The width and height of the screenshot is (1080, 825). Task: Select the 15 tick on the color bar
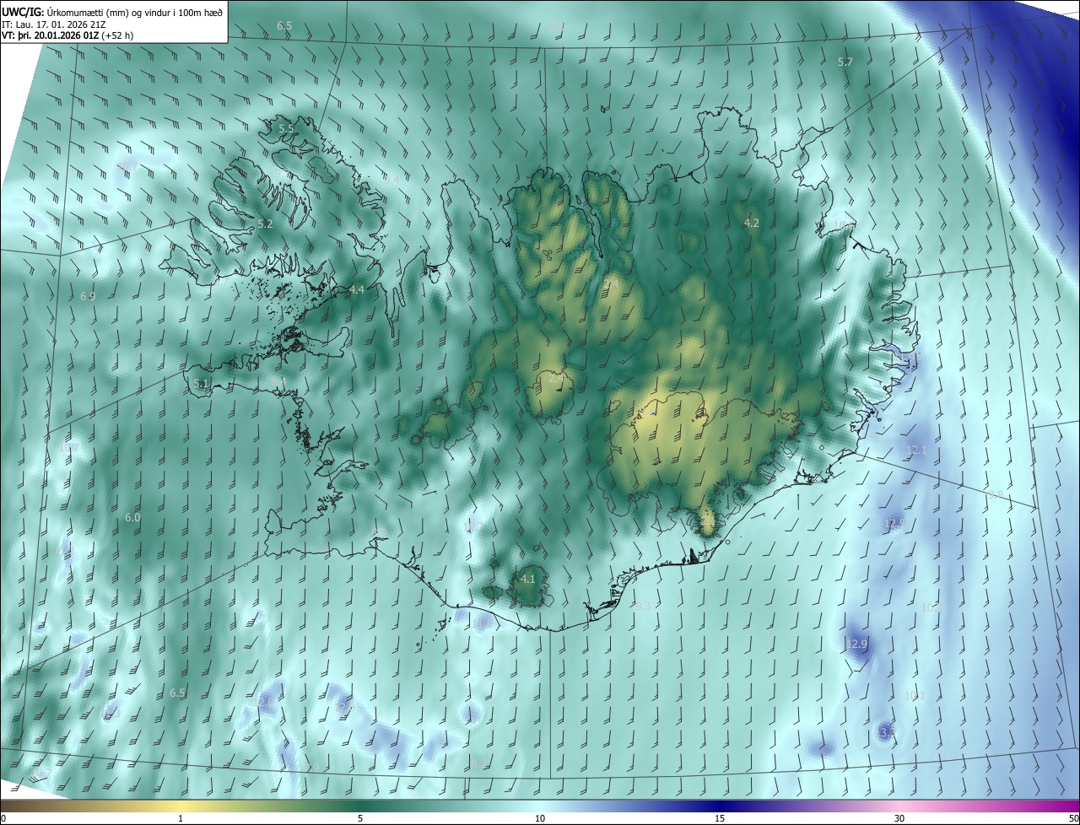[x=720, y=818]
